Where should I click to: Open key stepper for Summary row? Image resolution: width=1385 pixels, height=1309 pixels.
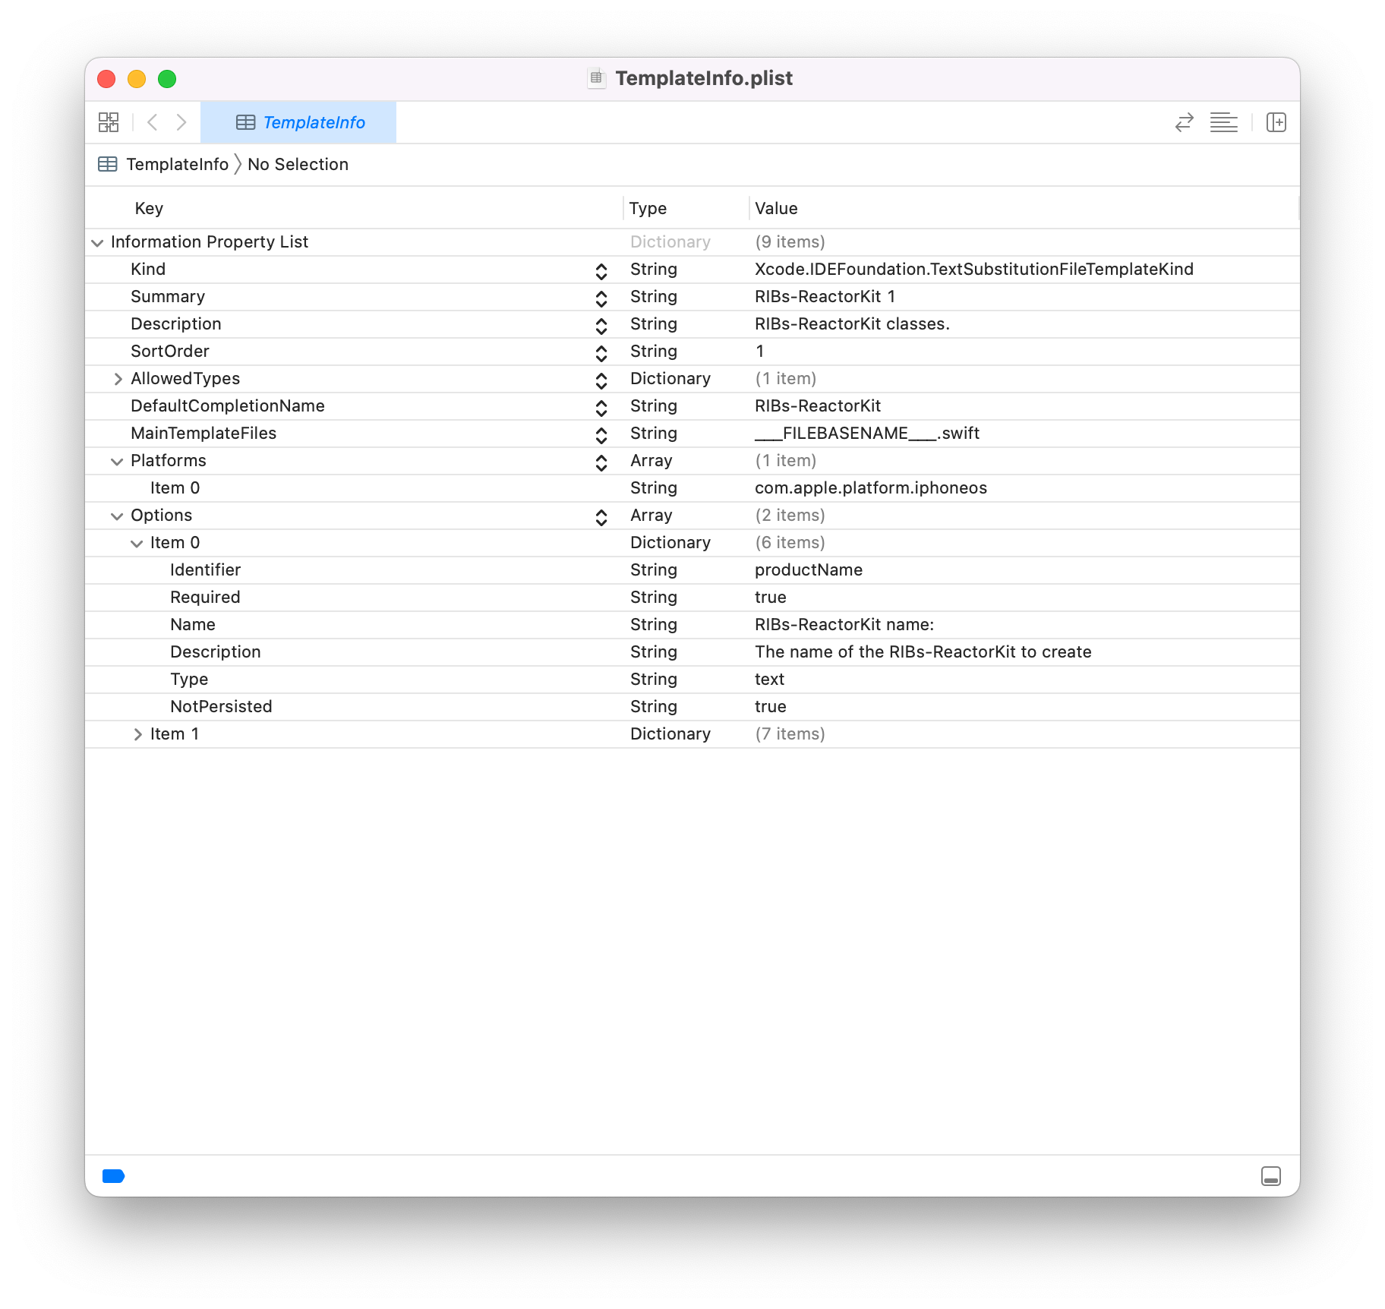tap(601, 298)
